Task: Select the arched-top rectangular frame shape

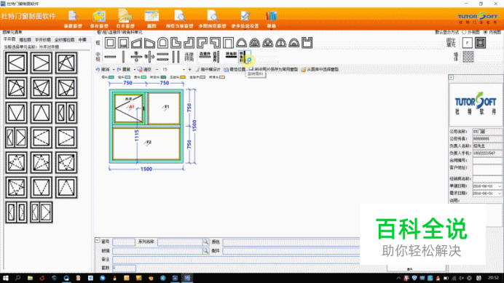Action: click(162, 43)
